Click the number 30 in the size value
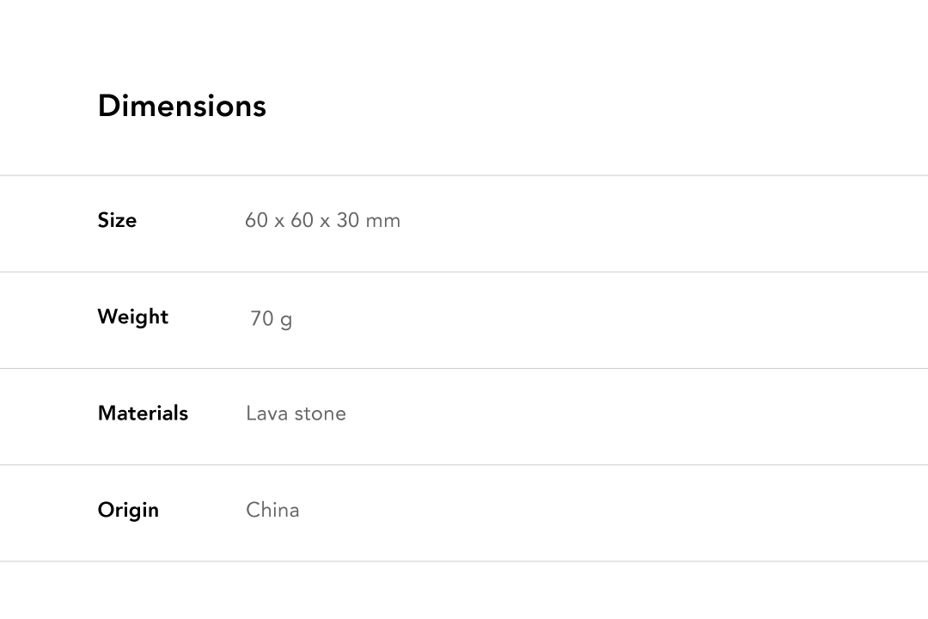 pos(347,220)
